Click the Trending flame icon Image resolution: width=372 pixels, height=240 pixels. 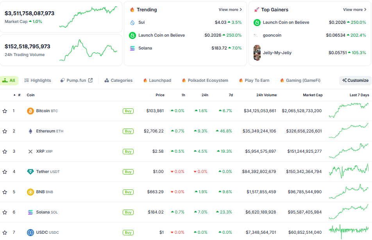click(x=132, y=10)
